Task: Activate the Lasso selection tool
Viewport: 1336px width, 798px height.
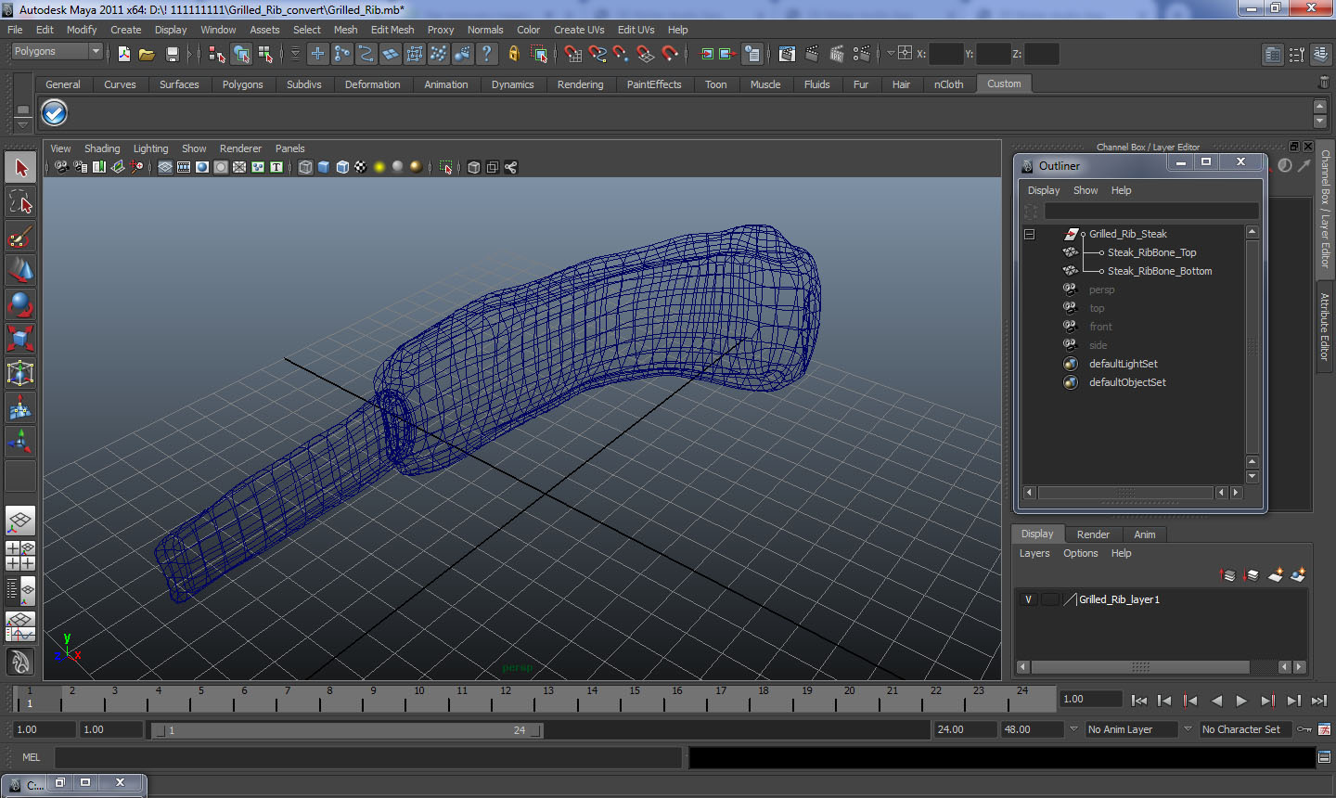Action: click(20, 202)
